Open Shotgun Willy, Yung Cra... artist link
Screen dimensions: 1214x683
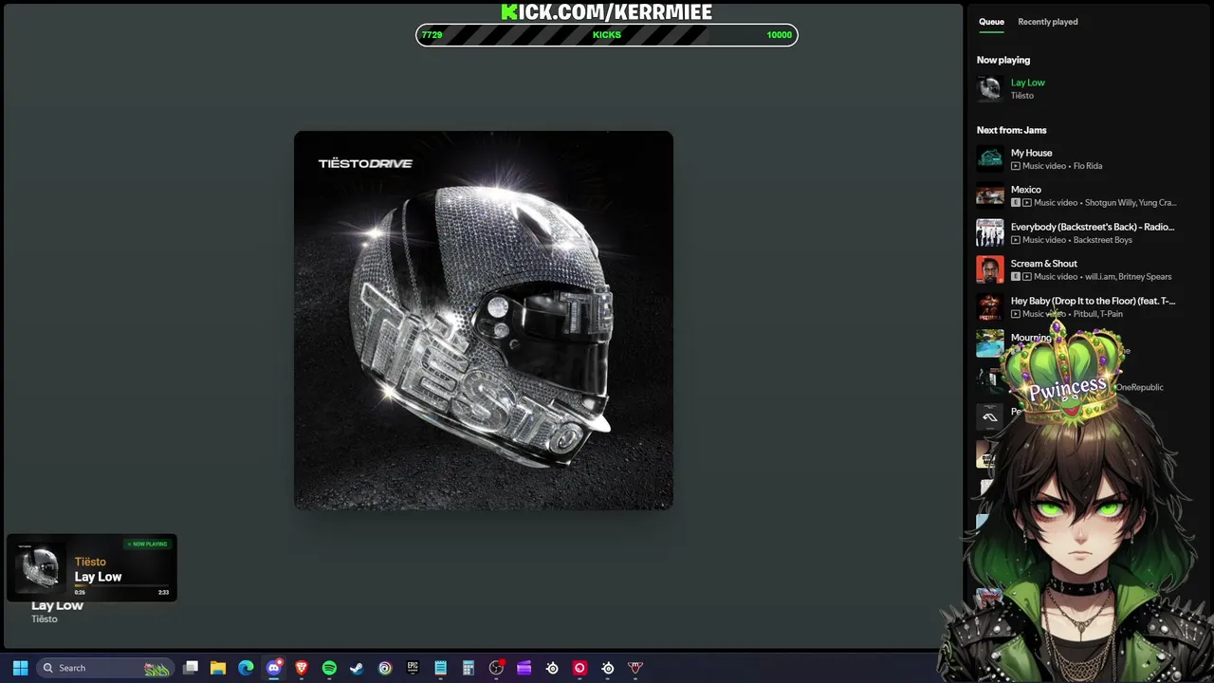point(1131,203)
